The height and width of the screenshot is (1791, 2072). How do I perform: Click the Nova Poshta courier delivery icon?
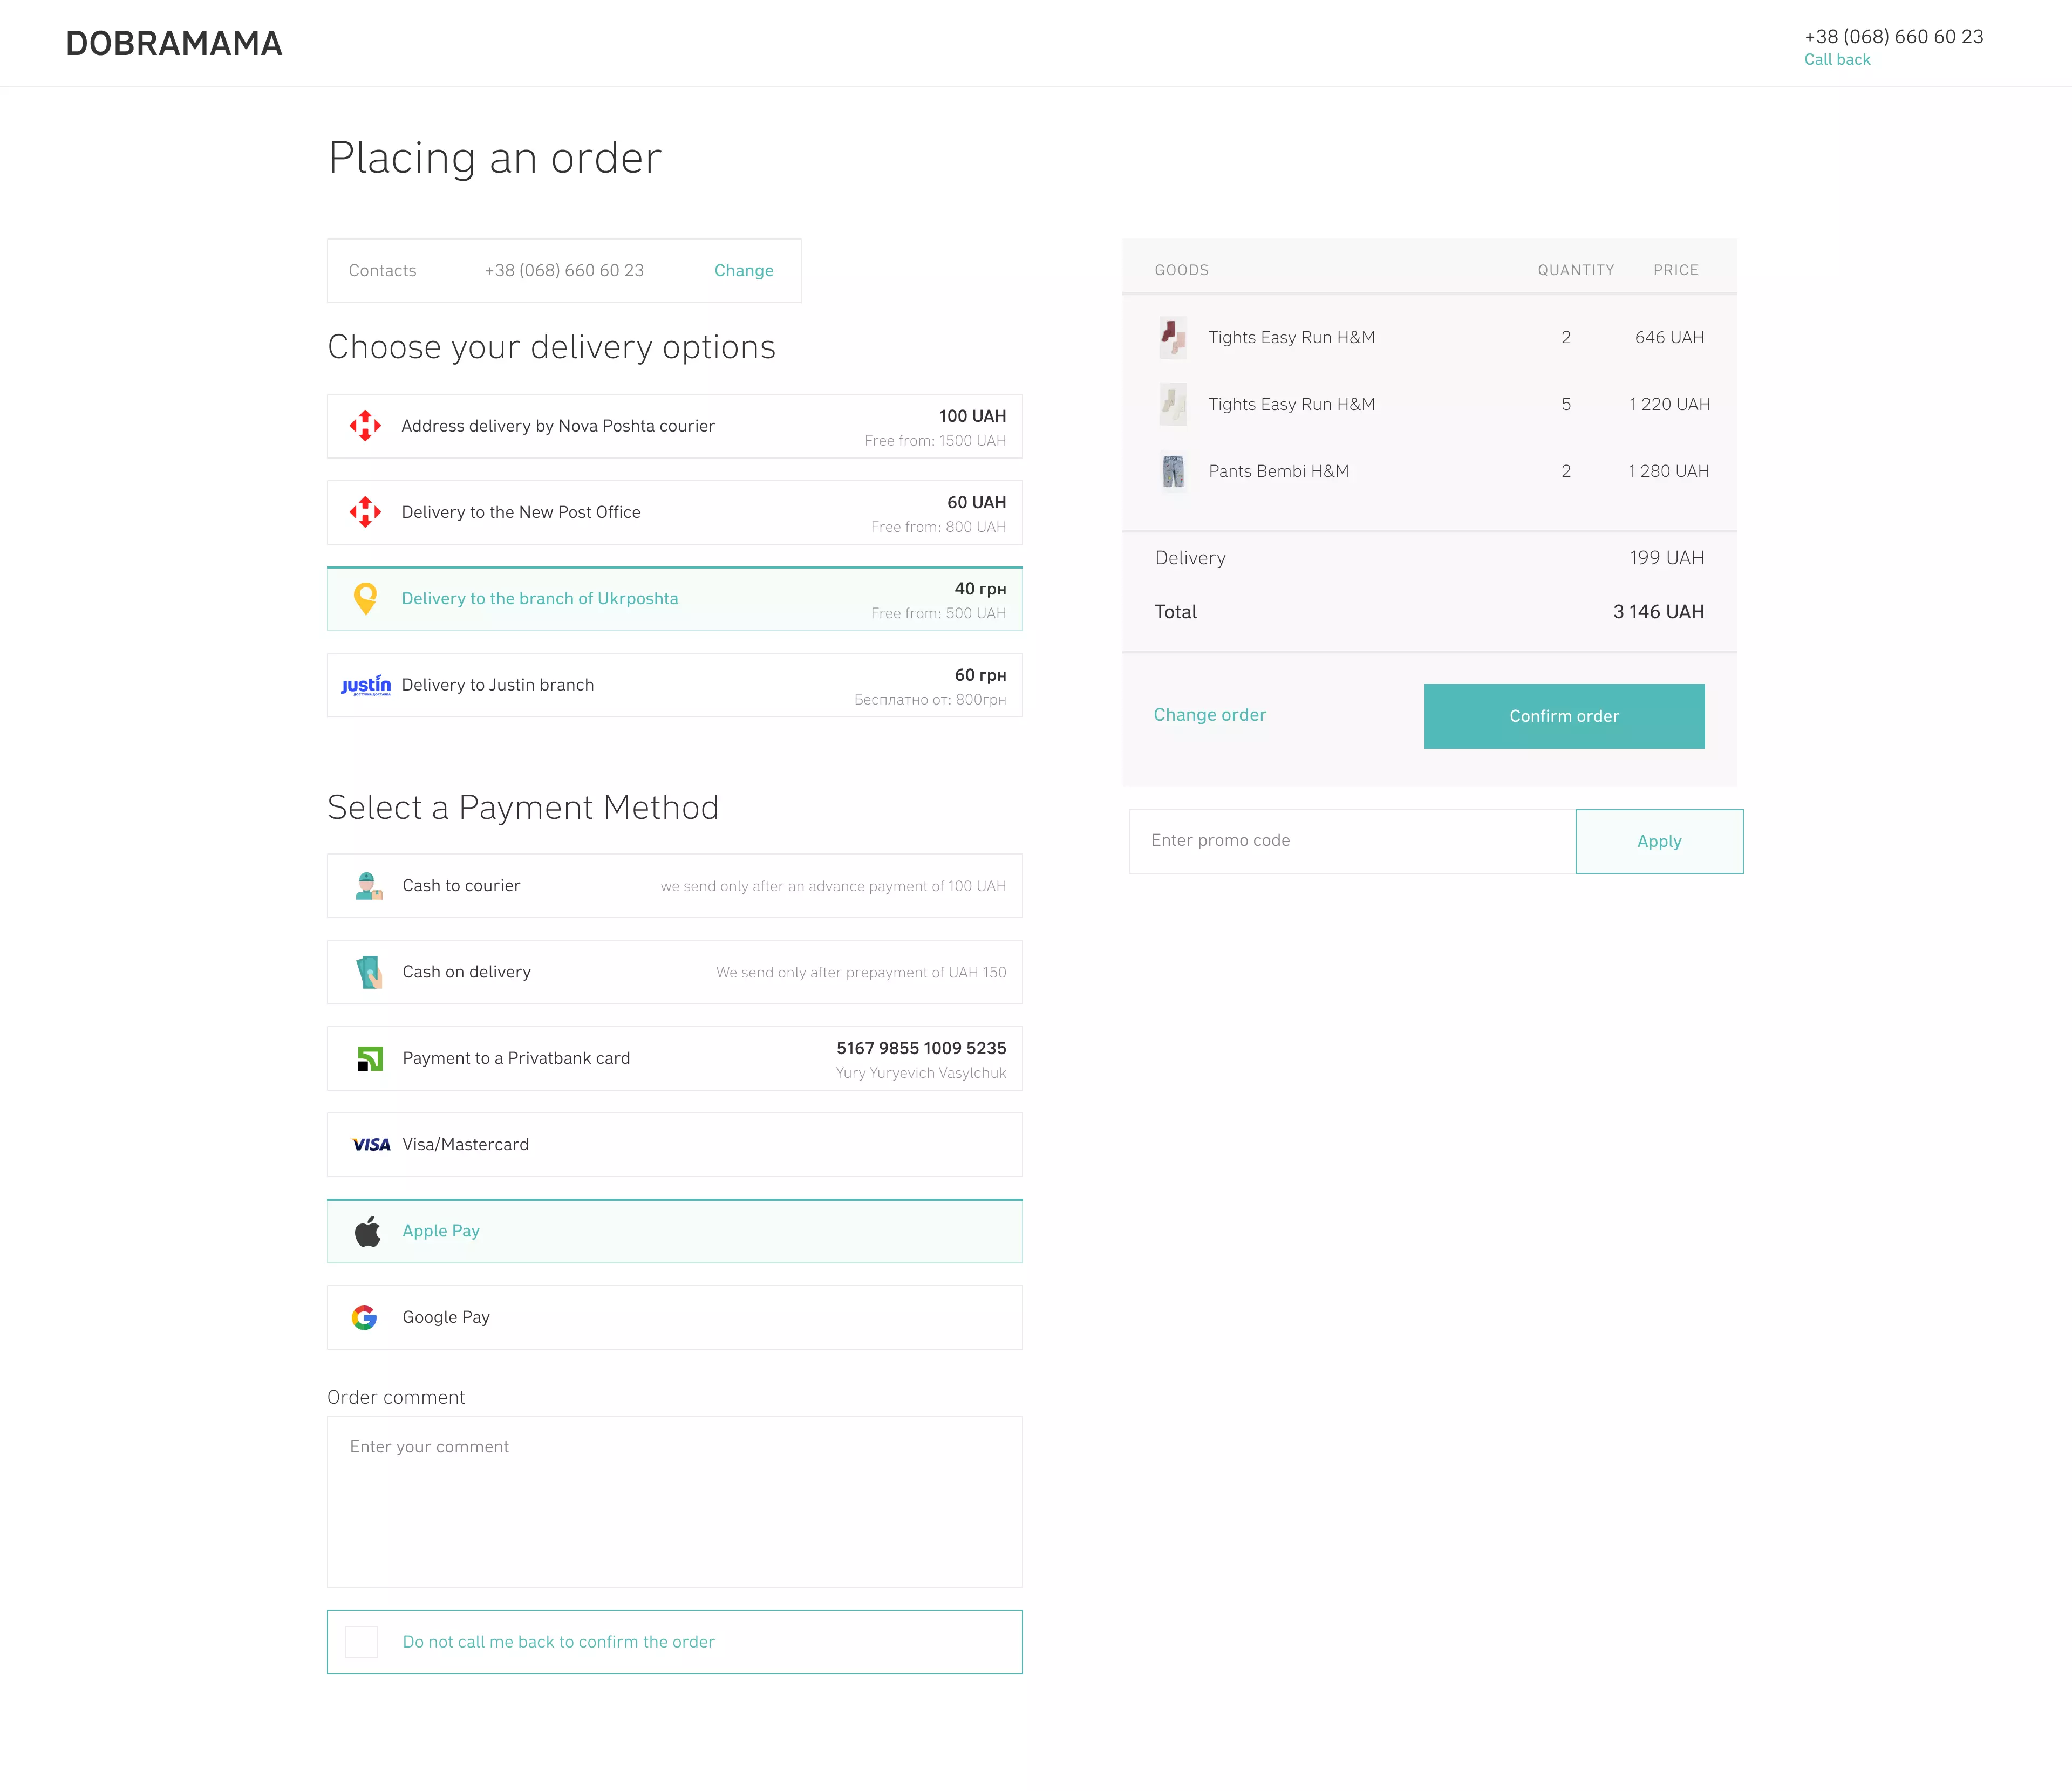[365, 426]
